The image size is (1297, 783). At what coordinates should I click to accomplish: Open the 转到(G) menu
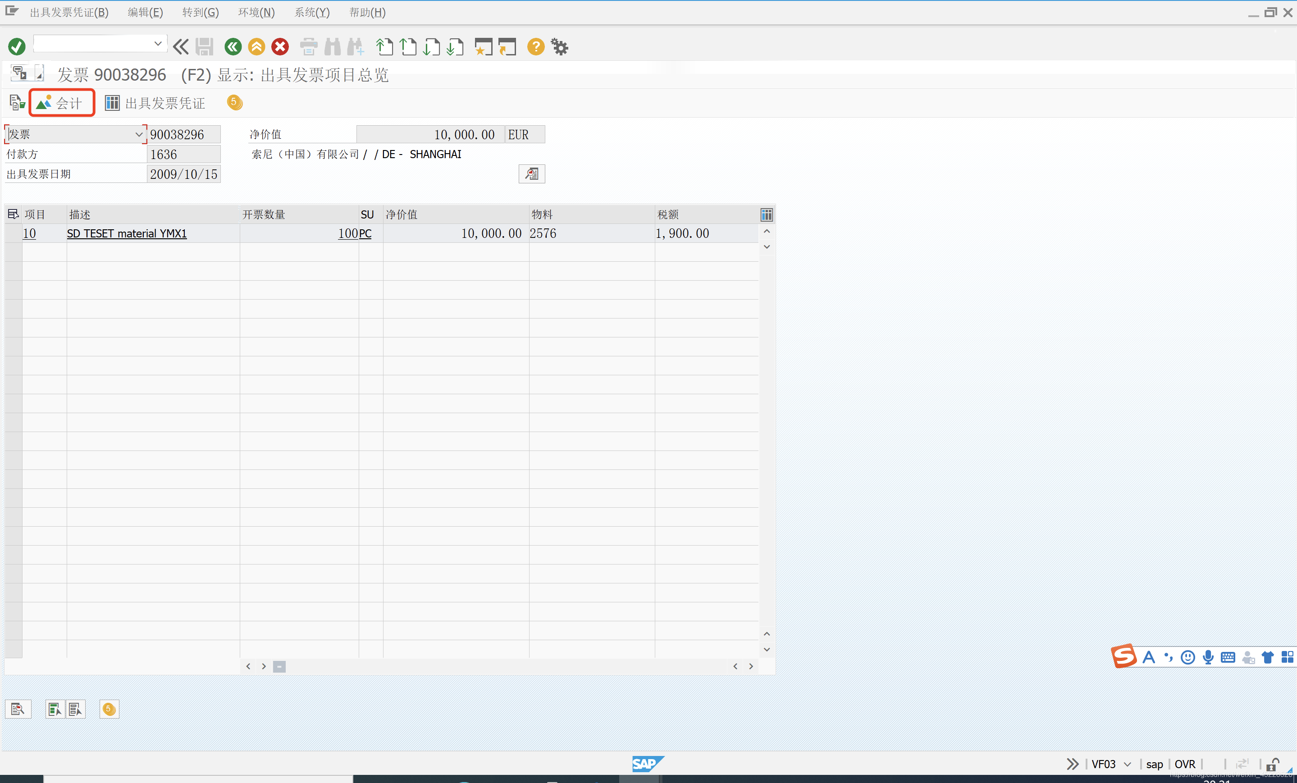click(x=200, y=12)
